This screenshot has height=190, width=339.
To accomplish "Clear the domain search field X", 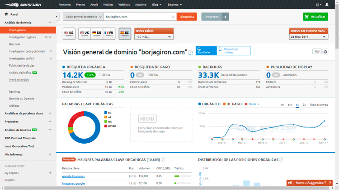I will (173, 17).
